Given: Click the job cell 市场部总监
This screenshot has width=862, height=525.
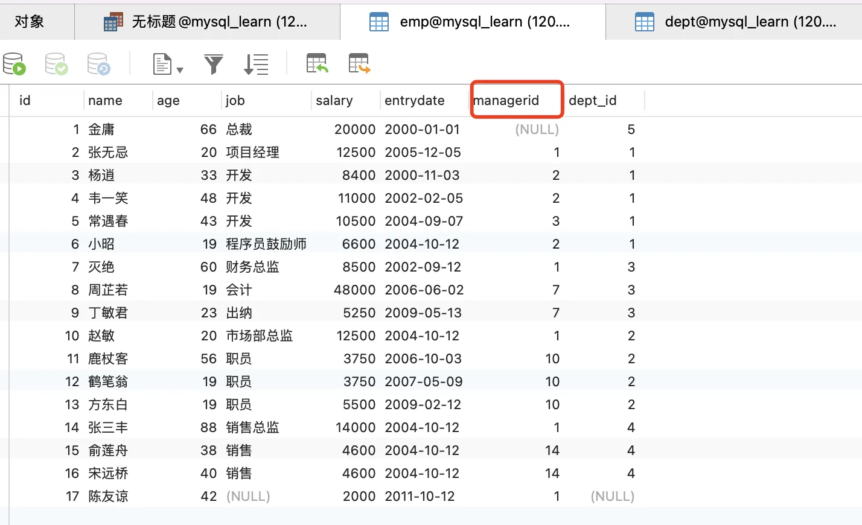Looking at the screenshot, I should pyautogui.click(x=260, y=336).
